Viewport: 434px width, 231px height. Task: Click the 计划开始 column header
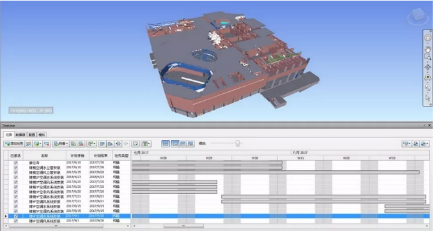tap(77, 156)
